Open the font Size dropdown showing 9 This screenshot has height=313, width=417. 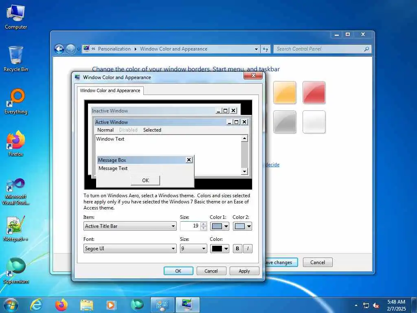tap(193, 249)
